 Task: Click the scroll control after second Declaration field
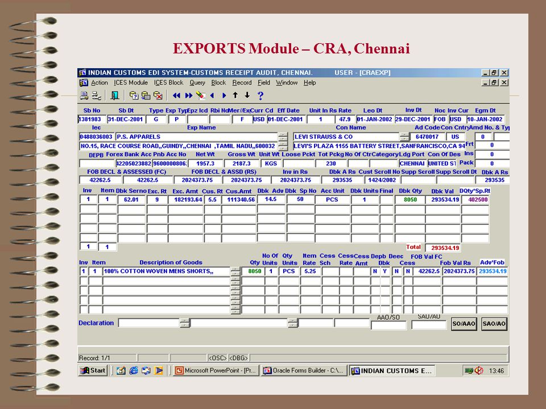292,323
